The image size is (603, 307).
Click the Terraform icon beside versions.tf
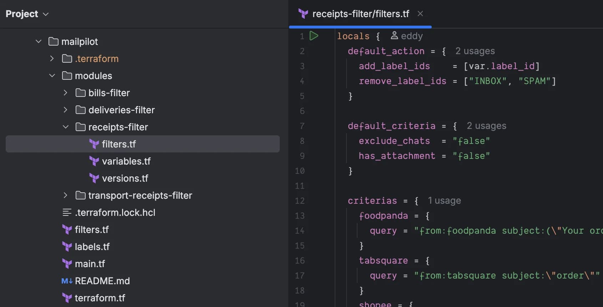[94, 178]
